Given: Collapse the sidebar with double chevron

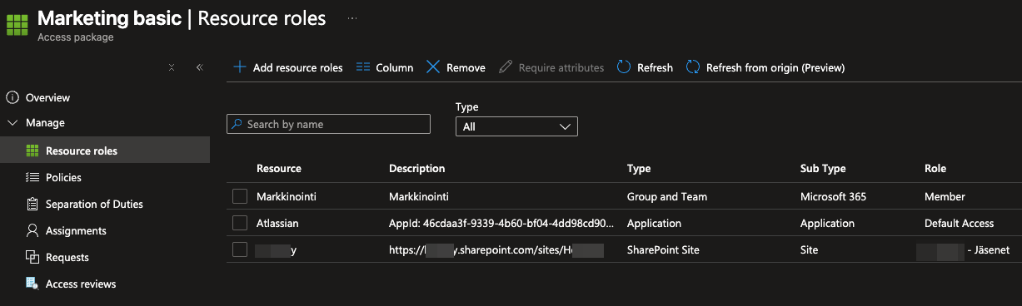Looking at the screenshot, I should pyautogui.click(x=200, y=67).
